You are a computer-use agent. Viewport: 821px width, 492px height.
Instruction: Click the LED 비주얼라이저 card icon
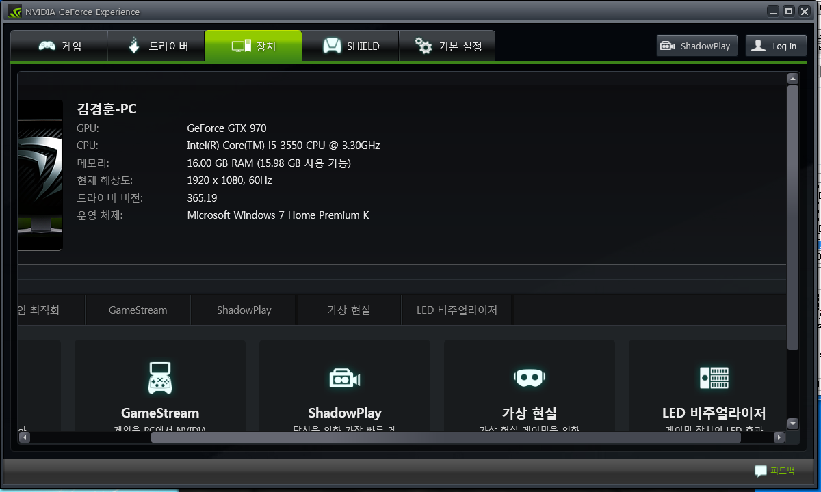(x=714, y=377)
